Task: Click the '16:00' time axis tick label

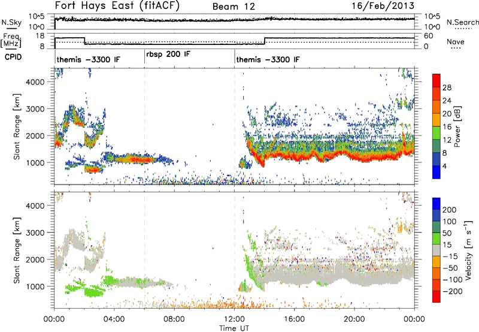Action: click(294, 319)
